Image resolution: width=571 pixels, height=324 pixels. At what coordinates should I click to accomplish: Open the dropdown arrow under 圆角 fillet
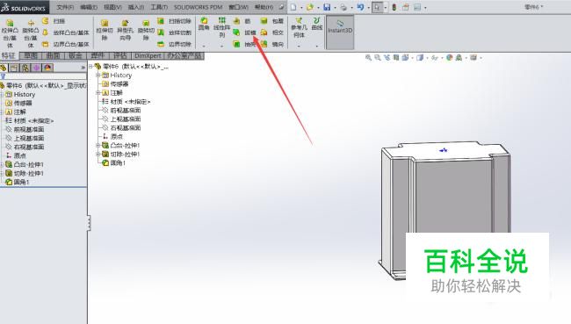[204, 47]
